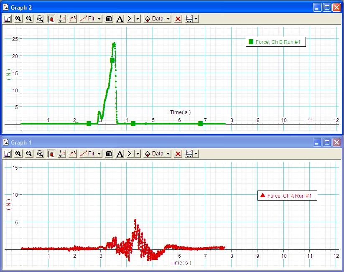Activate Smart Tool crosshair in Graph 2 toolbar
This screenshot has width=344, height=272.
point(62,19)
